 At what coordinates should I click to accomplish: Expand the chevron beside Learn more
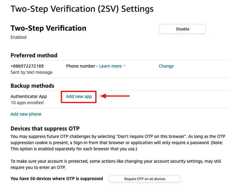tap(124, 66)
